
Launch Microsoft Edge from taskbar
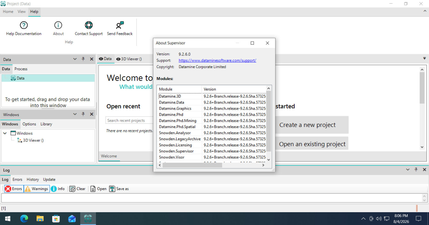[x=24, y=219]
